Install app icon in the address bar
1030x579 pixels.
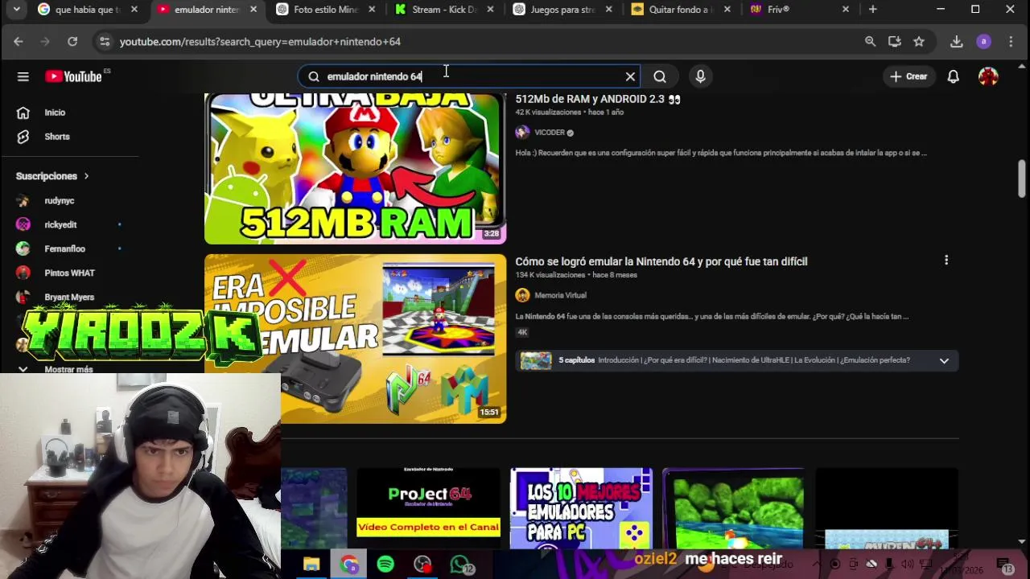[894, 41]
